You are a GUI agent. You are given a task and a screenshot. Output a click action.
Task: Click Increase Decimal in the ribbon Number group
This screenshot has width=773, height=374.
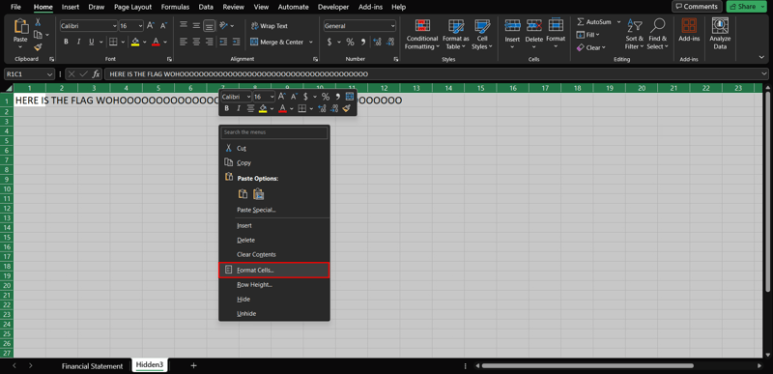coord(378,42)
